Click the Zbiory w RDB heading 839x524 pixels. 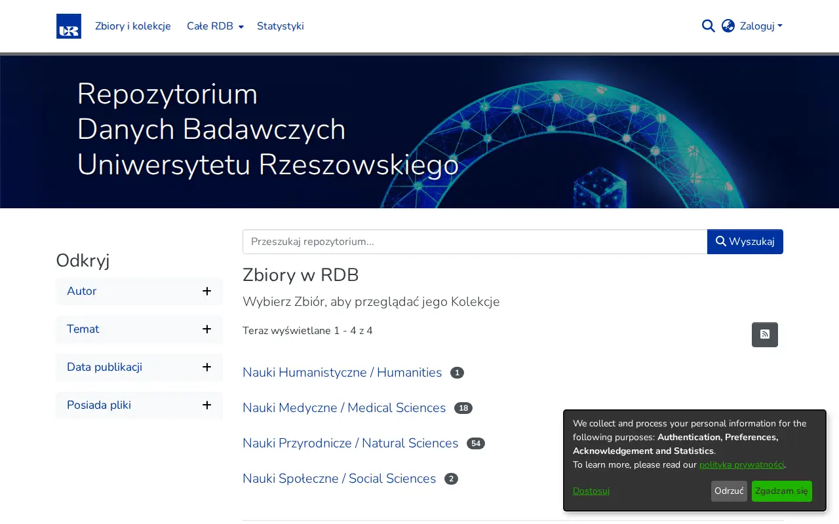[x=301, y=275]
